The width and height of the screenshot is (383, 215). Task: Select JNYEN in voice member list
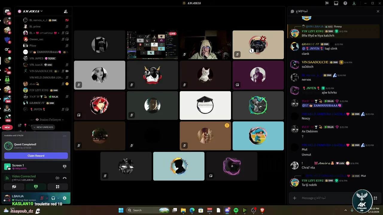pos(38,110)
